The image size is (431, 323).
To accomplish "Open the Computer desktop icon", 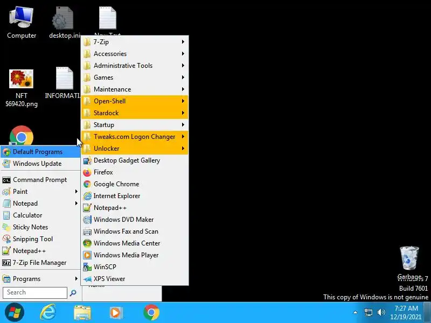I will [x=22, y=23].
